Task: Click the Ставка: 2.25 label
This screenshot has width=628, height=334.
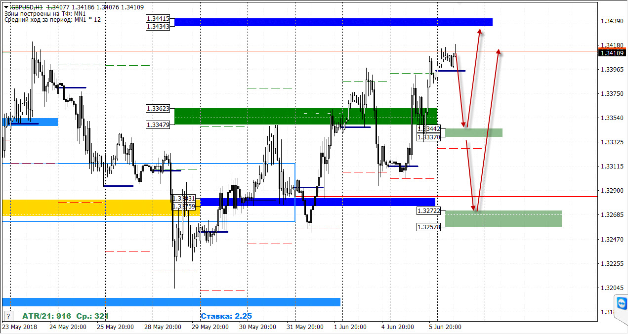Action: pyautogui.click(x=227, y=316)
